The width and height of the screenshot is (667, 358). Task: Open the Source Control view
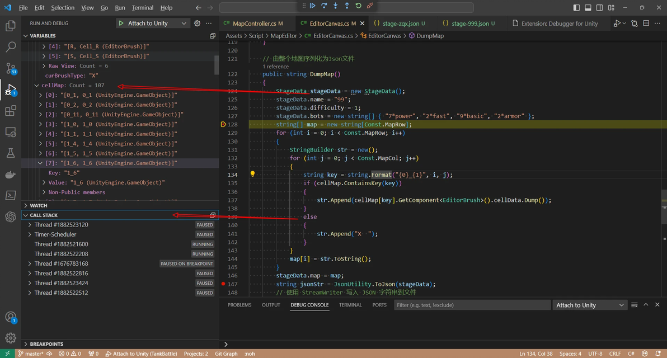coord(11,68)
